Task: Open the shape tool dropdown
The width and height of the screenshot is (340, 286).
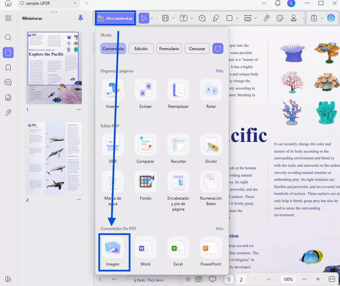Action: (237, 18)
